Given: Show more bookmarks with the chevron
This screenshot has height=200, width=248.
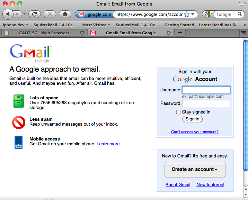Looking at the screenshot, I should (x=245, y=25).
